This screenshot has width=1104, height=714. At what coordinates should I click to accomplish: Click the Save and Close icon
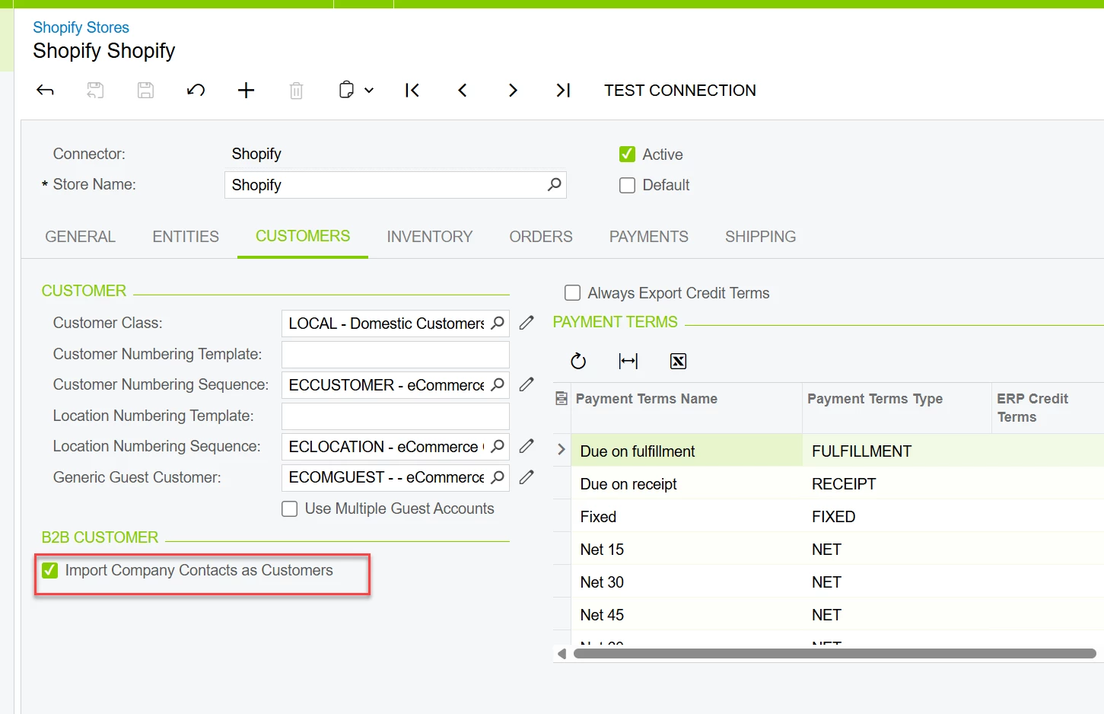pos(95,91)
